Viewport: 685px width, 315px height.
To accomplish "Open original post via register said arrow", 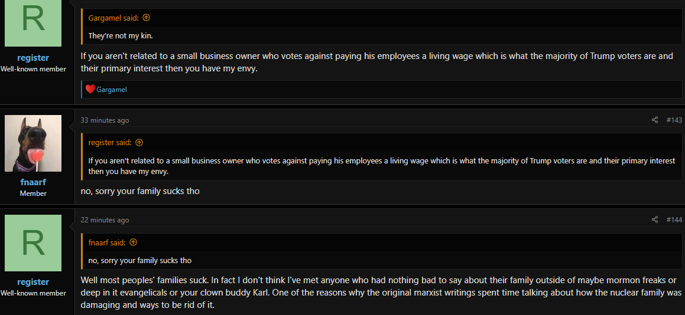I will 139,142.
